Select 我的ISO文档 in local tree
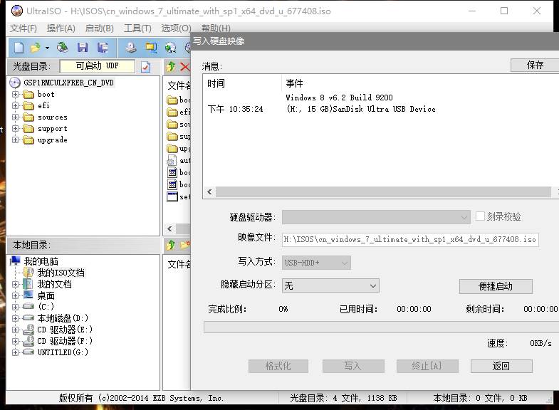This screenshot has width=559, height=410. coord(61,273)
